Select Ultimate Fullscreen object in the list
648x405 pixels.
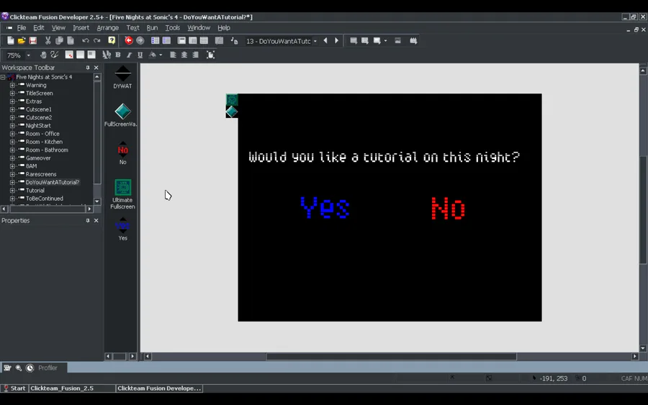pyautogui.click(x=122, y=194)
